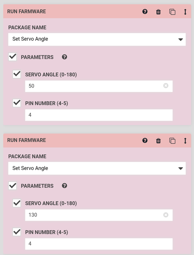Viewport: 194px width, 255px height.
Task: Click the servo angle field showing 130
Action: point(99,215)
